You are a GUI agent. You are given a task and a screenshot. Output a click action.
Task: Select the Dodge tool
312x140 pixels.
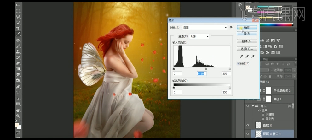pyautogui.click(x=18, y=80)
